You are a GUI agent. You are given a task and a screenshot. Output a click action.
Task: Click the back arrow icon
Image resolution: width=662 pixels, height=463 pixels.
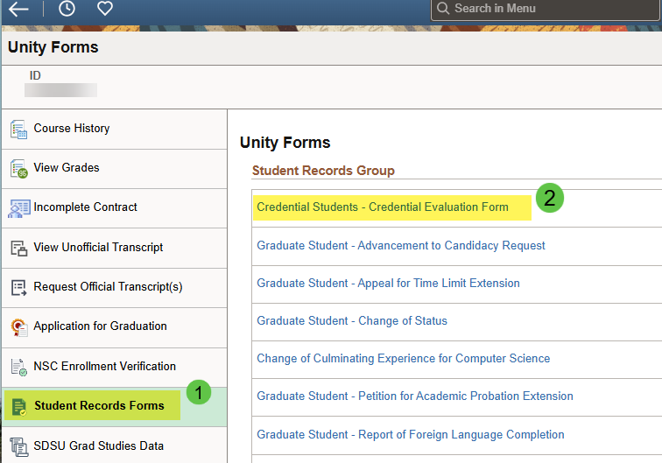[x=18, y=9]
